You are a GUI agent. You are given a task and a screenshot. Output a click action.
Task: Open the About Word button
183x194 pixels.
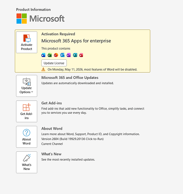tap(26, 137)
